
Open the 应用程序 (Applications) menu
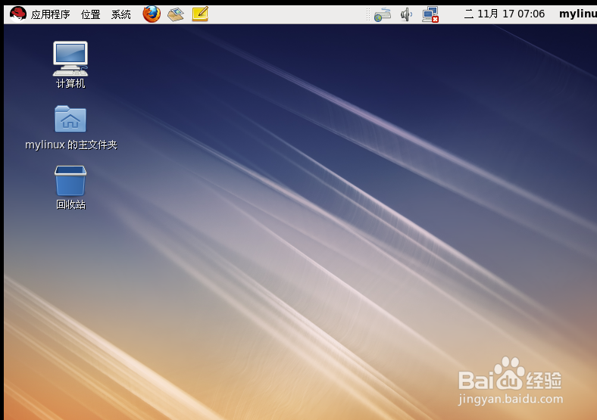(x=50, y=14)
